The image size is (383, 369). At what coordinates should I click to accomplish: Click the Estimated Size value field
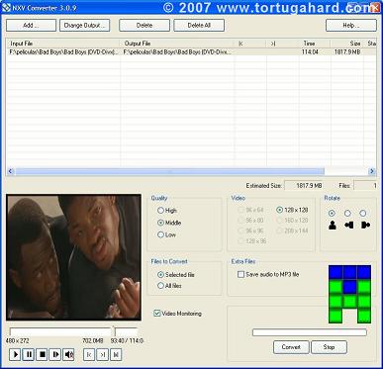pos(304,186)
